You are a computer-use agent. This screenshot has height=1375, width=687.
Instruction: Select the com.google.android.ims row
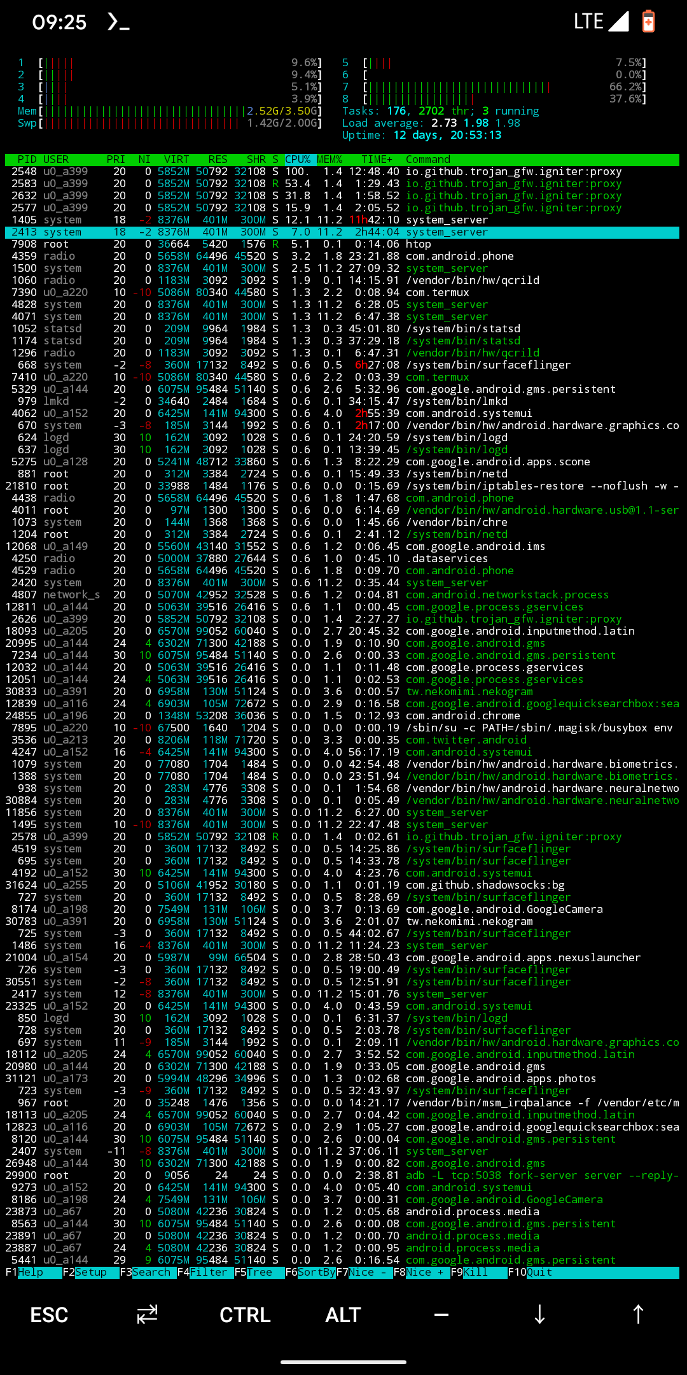(342, 547)
